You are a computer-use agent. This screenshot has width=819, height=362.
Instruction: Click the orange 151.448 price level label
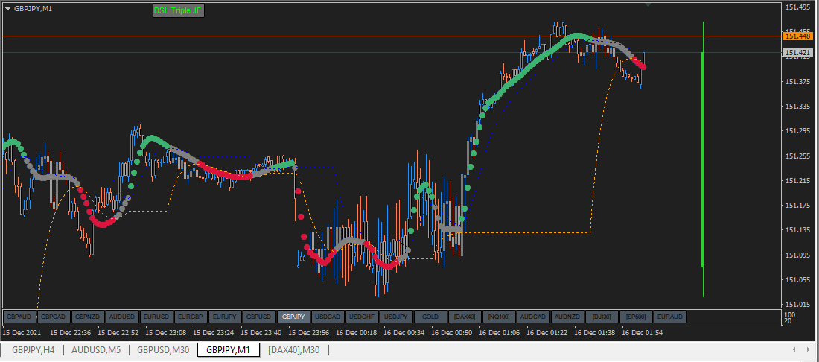click(797, 36)
